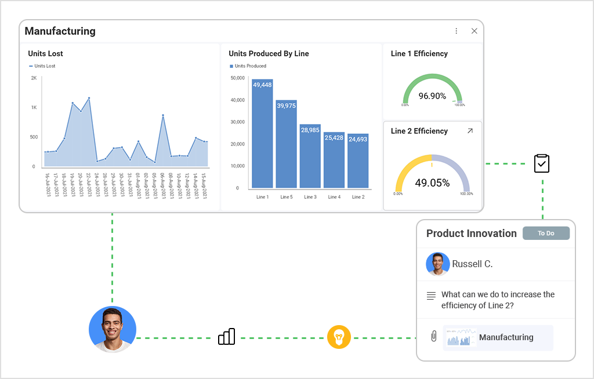Click the Line 2 bar showing 24,693

(x=358, y=161)
